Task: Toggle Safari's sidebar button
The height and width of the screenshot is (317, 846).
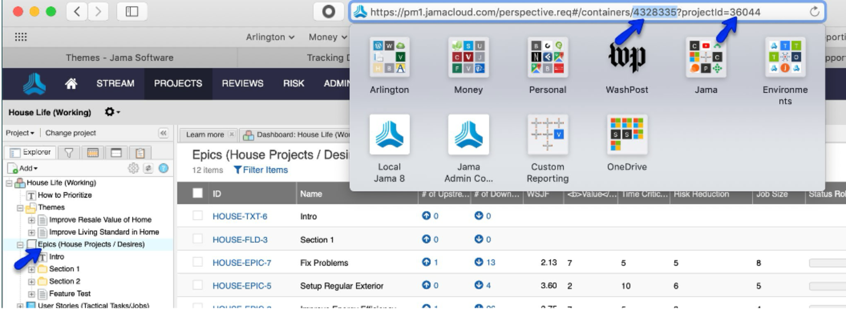Action: (x=132, y=12)
